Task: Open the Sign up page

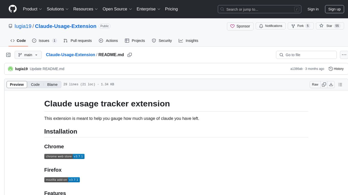Action: click(x=334, y=9)
